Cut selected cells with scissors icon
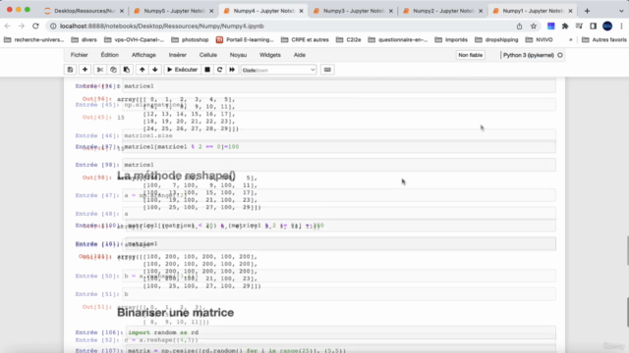The image size is (629, 353). pyautogui.click(x=100, y=70)
